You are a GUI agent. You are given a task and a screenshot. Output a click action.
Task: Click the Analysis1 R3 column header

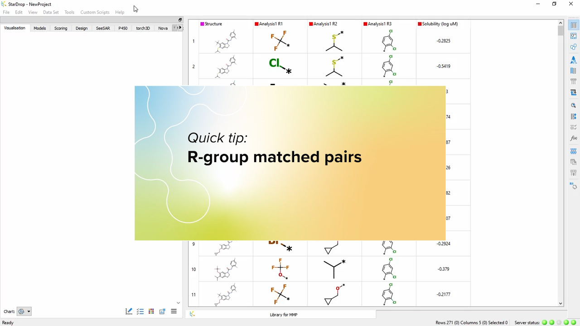(389, 24)
